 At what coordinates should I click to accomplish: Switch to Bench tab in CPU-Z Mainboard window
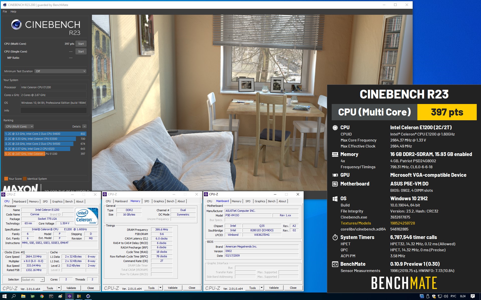tap(272, 201)
